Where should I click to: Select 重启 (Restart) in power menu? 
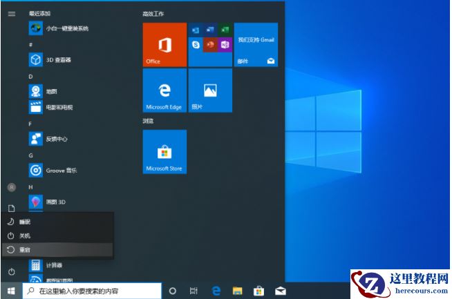pos(57,250)
